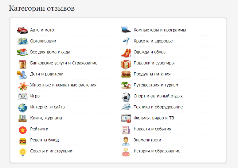Open the Рецепты блюд link

tap(45, 140)
